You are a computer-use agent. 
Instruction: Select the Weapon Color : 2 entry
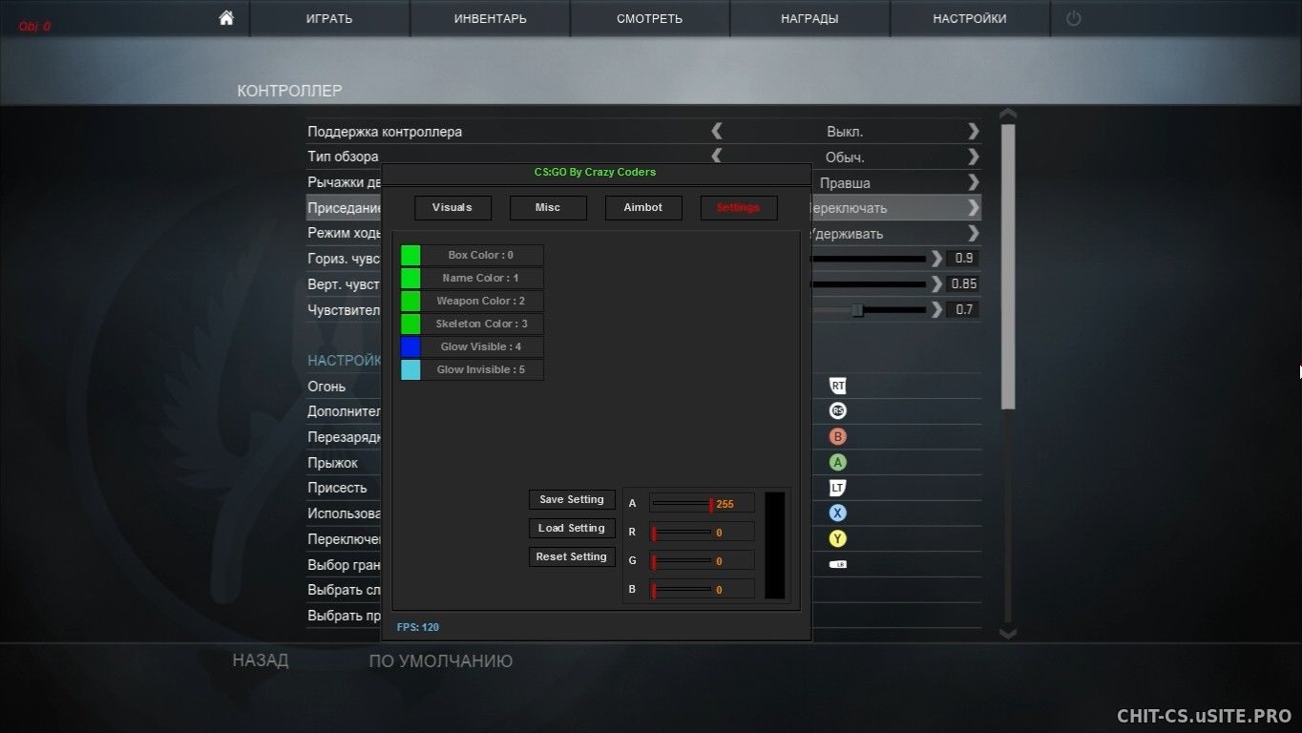(x=482, y=301)
